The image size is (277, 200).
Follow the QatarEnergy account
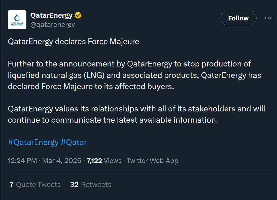click(x=238, y=18)
